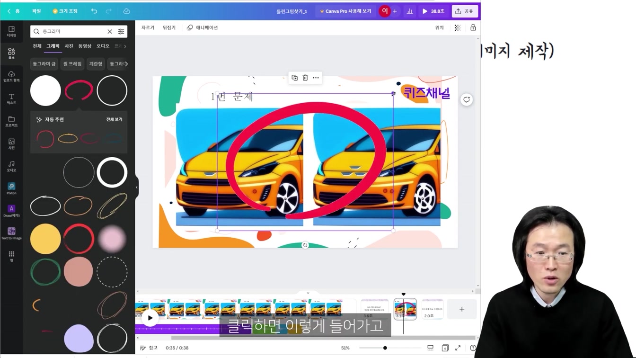This screenshot has height=358, width=636.
Task: Open the transparency checkerboard icon
Action: point(458,28)
